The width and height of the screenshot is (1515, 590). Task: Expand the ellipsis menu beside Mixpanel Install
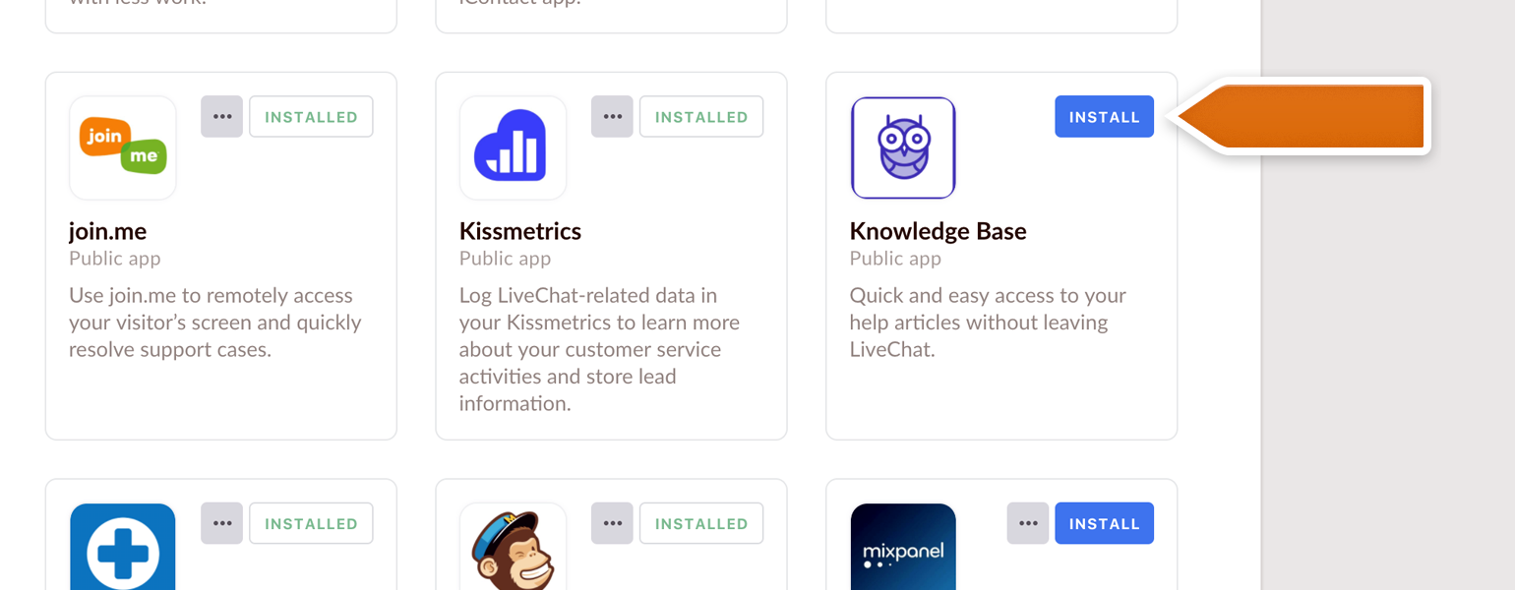tap(1028, 523)
